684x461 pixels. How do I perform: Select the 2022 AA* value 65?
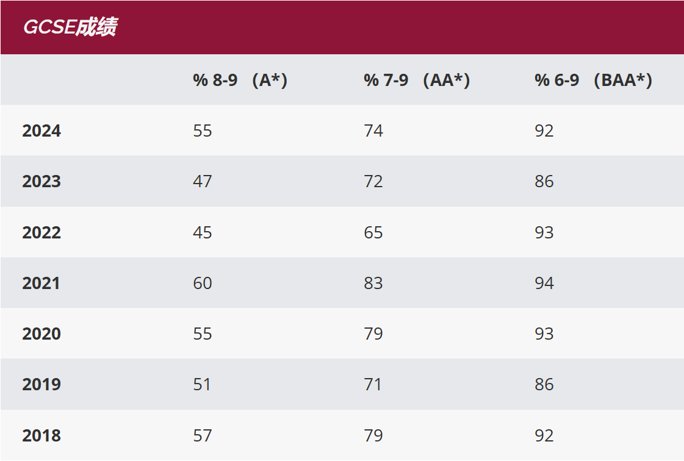click(373, 233)
